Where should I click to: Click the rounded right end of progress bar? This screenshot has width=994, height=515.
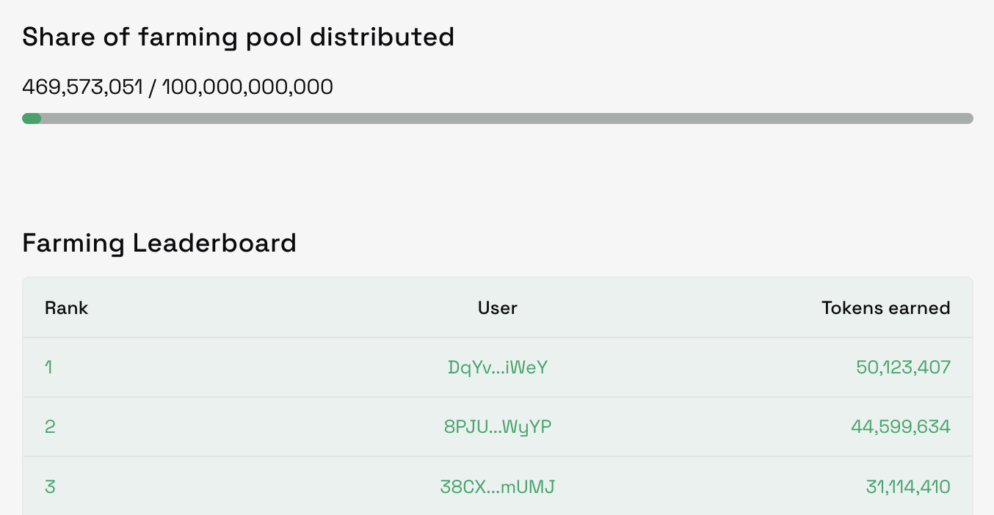[x=968, y=119]
